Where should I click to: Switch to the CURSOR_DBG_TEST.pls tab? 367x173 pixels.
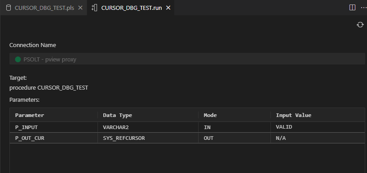click(x=44, y=8)
